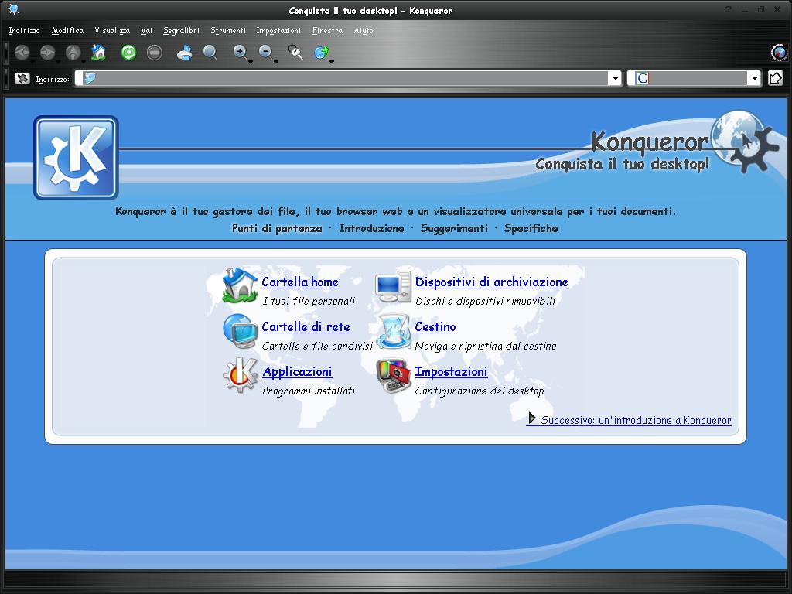Go up one level with Up arrow

(x=73, y=52)
